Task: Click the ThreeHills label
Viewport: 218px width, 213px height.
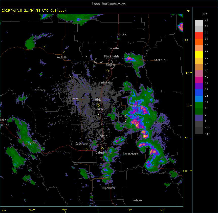Action: pos(136,106)
